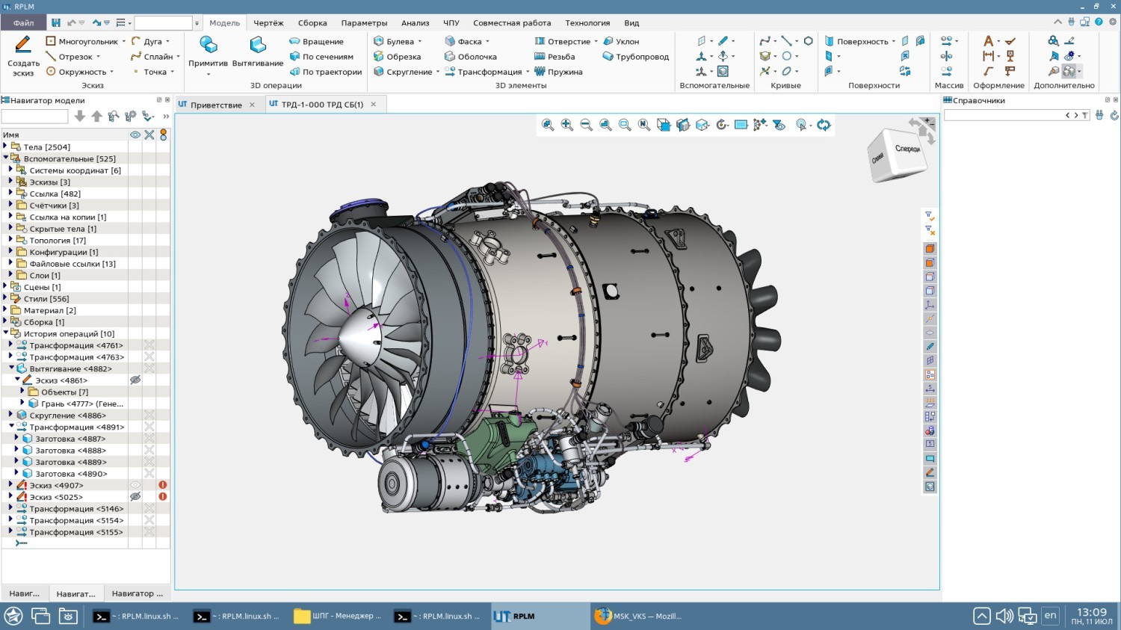The height and width of the screenshot is (630, 1121).
Task: Open the Булева dropdown arrow
Action: click(420, 42)
